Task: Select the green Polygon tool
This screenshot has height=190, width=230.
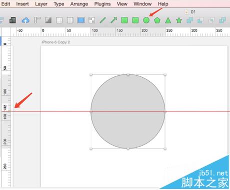Action: (x=157, y=20)
